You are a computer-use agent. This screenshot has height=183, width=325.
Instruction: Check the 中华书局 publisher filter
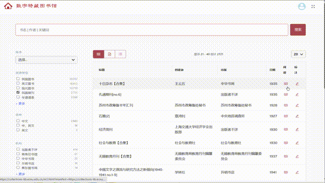18,159
